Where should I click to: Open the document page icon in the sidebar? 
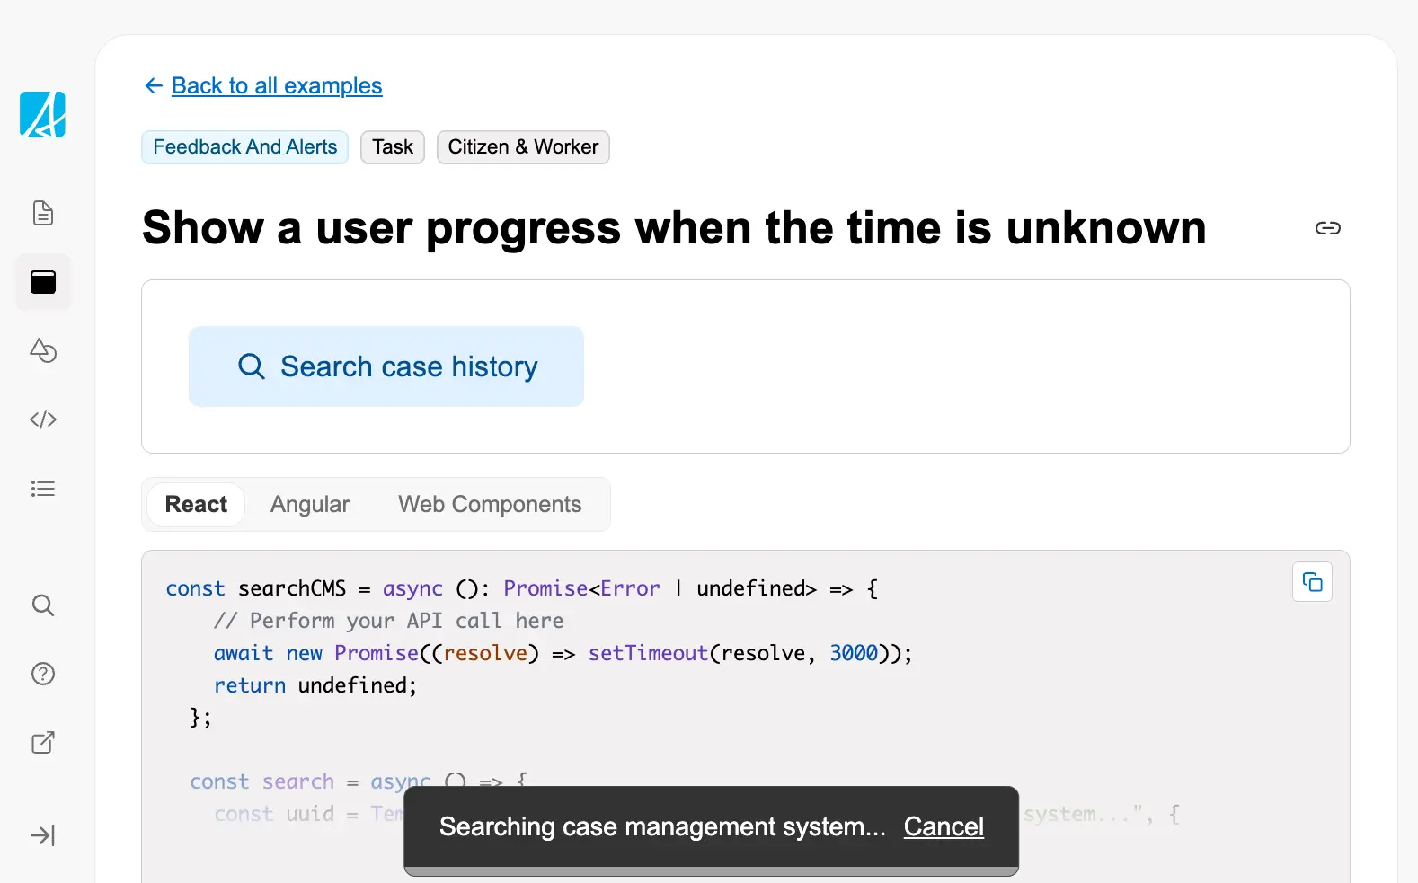point(43,213)
